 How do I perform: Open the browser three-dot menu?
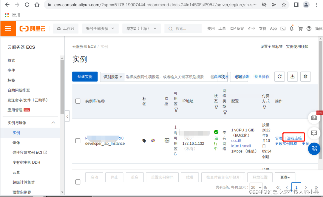(317, 5)
